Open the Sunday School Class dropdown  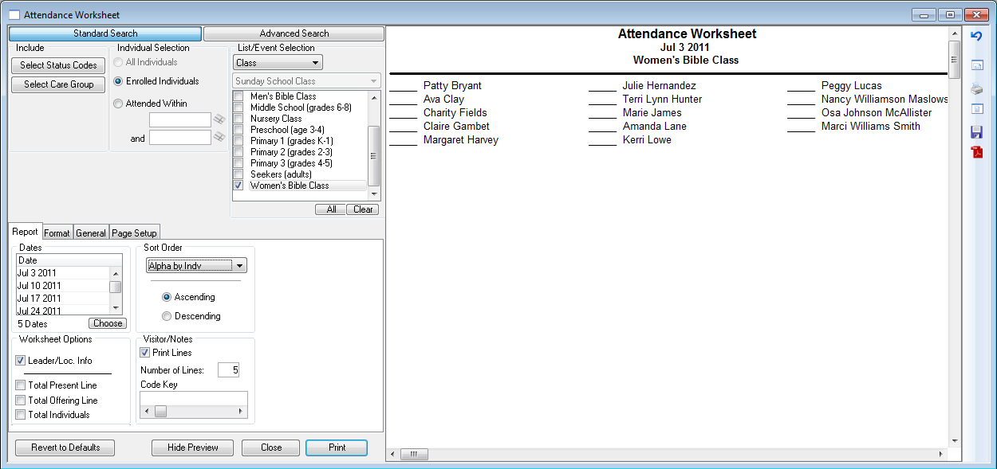[306, 81]
